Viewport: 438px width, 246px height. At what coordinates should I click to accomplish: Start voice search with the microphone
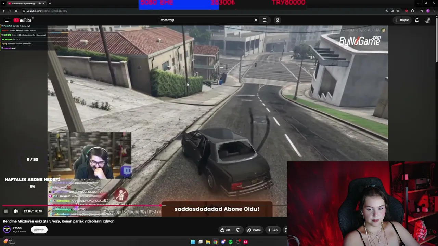pos(278,20)
